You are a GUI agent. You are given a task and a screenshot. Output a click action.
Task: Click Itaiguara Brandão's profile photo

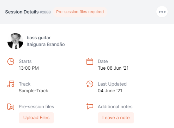click(15, 41)
